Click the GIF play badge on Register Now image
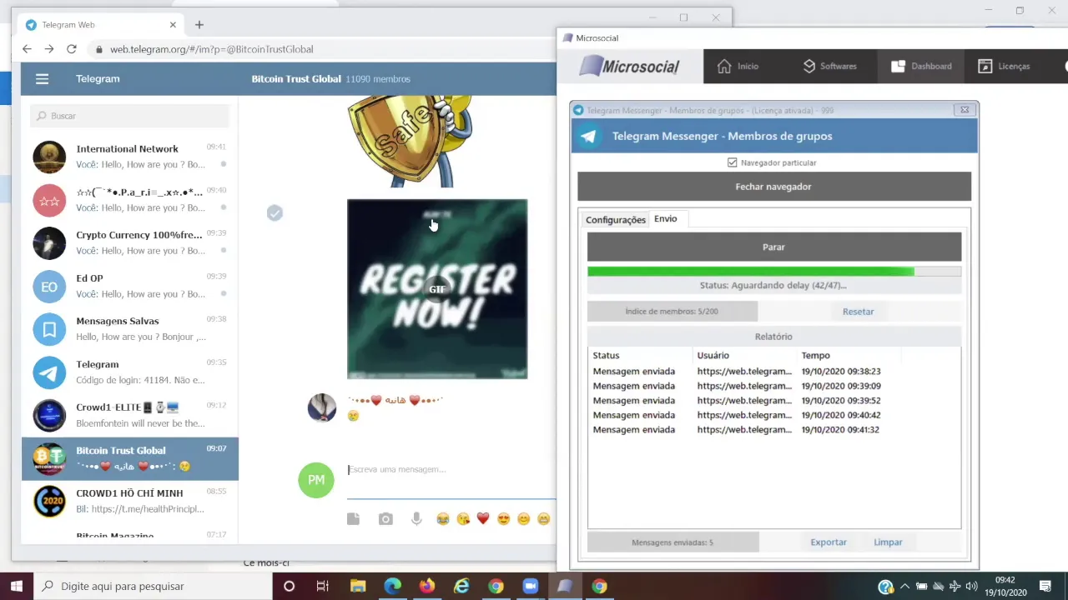Screen dimensions: 1068x600 point(437,289)
